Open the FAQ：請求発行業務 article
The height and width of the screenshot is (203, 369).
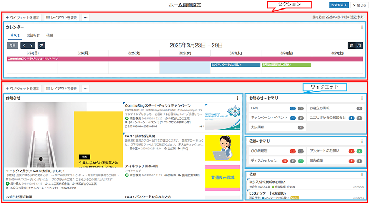coord(140,136)
